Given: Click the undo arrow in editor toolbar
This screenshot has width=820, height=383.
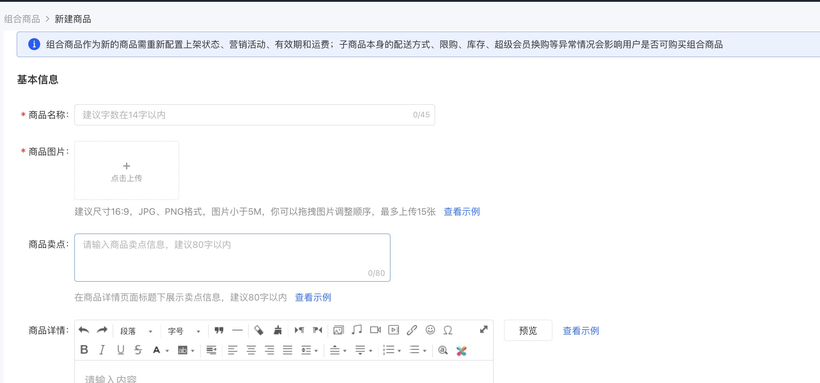Looking at the screenshot, I should [84, 330].
